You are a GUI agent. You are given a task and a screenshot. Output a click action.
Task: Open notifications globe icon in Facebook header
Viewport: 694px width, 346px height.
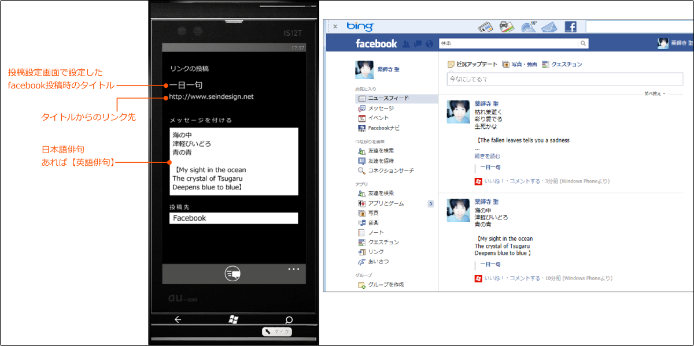[x=429, y=43]
